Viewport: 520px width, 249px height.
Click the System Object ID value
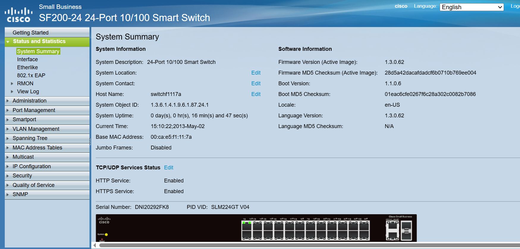coord(180,105)
